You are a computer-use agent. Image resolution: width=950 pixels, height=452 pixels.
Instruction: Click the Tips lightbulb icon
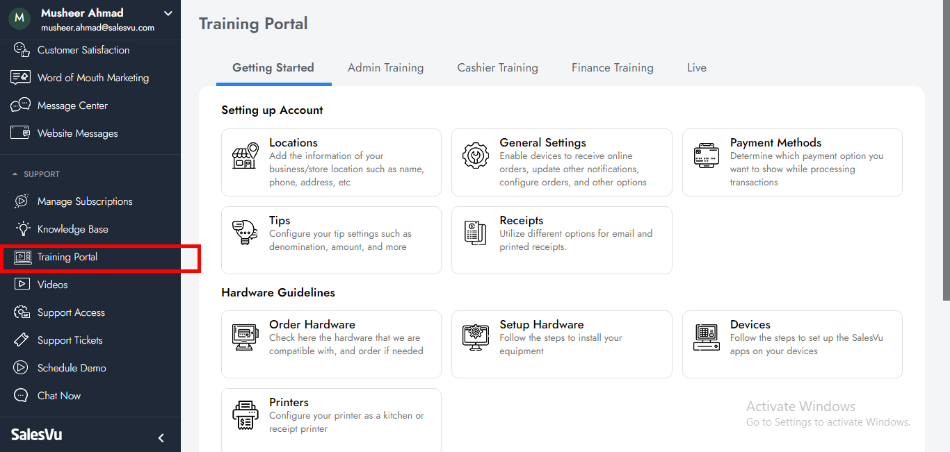click(x=245, y=233)
